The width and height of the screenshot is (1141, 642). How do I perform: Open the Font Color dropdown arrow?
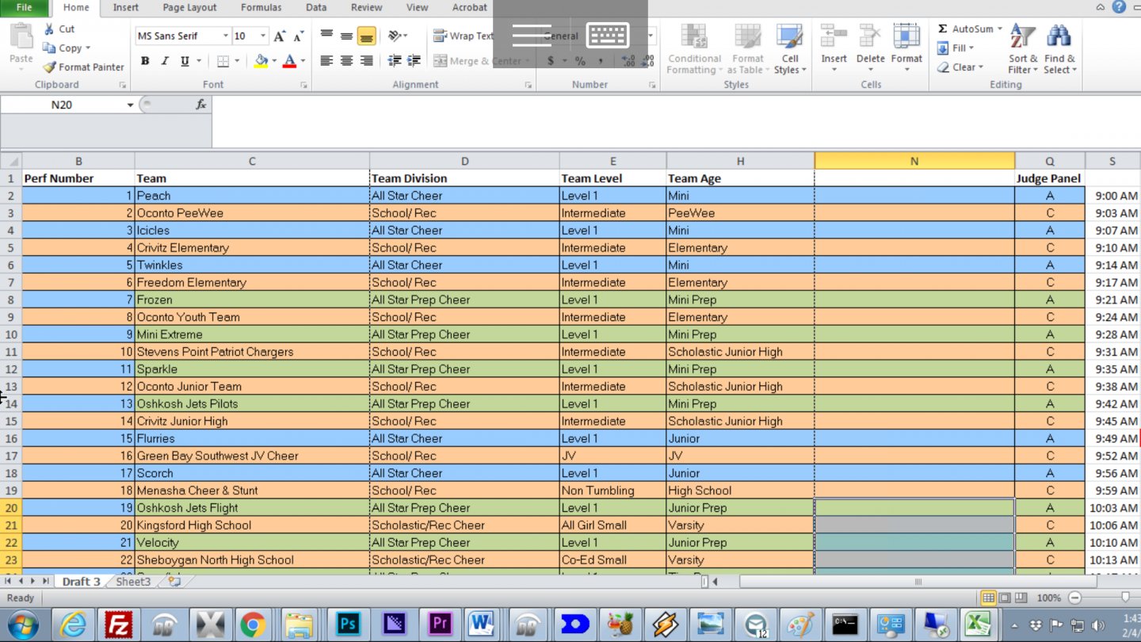pyautogui.click(x=303, y=61)
